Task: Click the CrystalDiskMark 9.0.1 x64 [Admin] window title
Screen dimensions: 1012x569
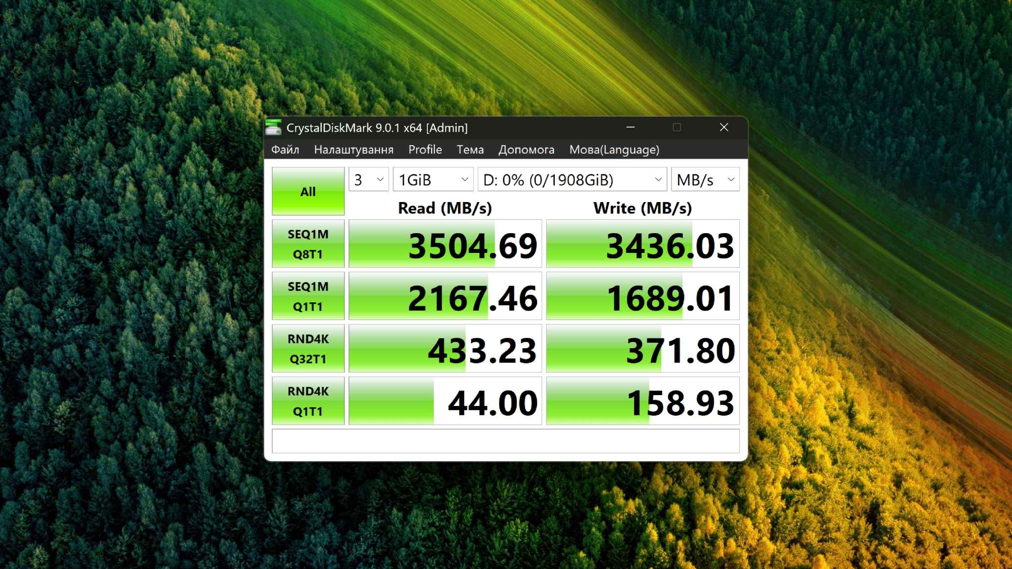Action: [377, 128]
